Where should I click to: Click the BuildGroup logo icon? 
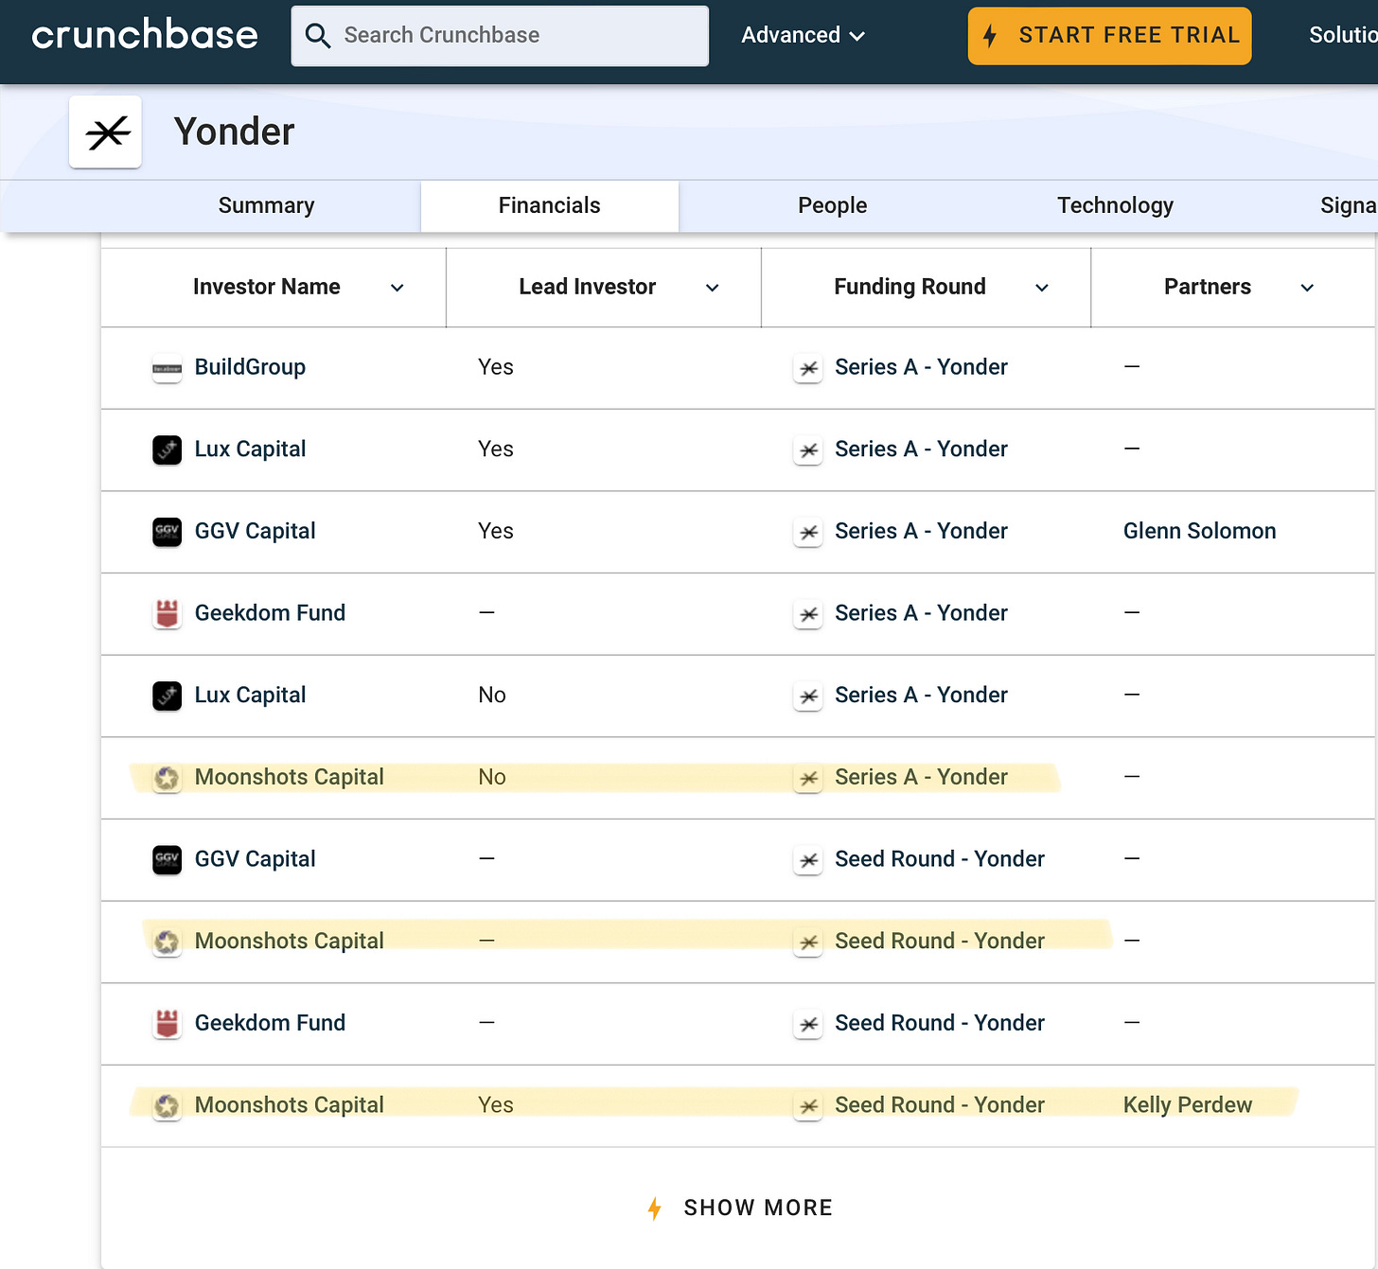tap(168, 368)
